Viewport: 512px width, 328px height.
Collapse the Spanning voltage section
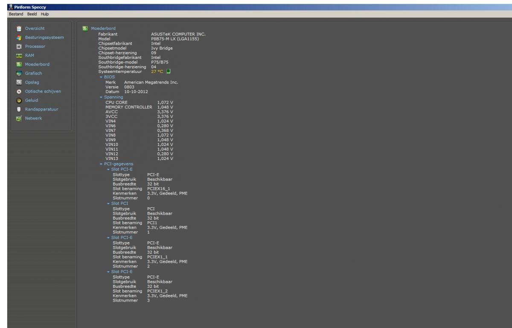click(101, 97)
